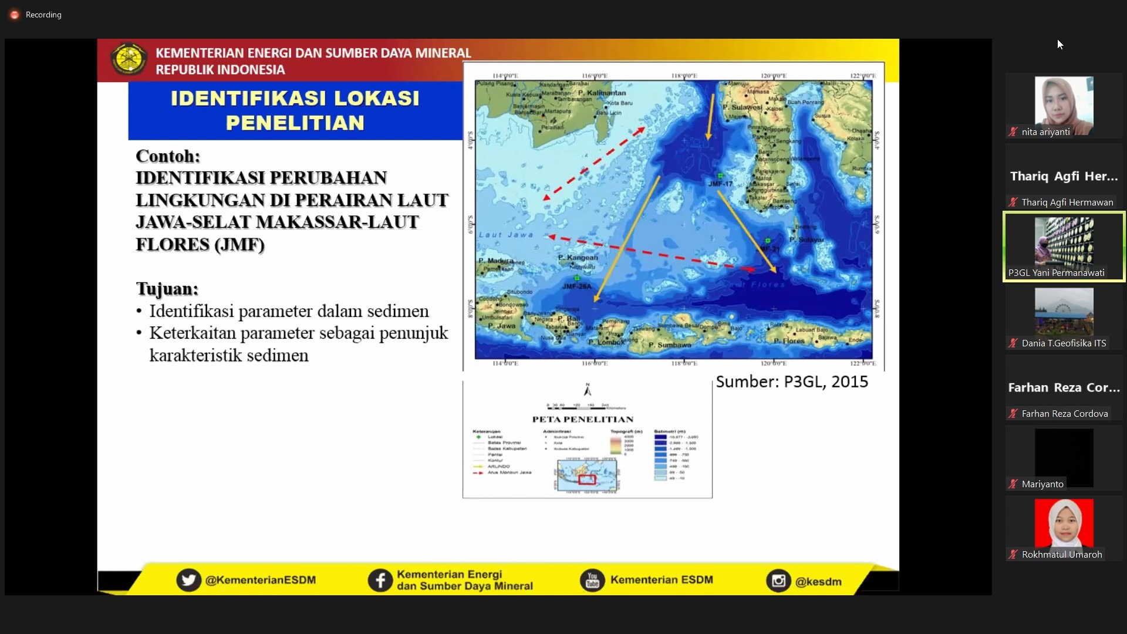Select Farhan Reza Cordova participant tile
The image size is (1127, 634).
click(1064, 387)
